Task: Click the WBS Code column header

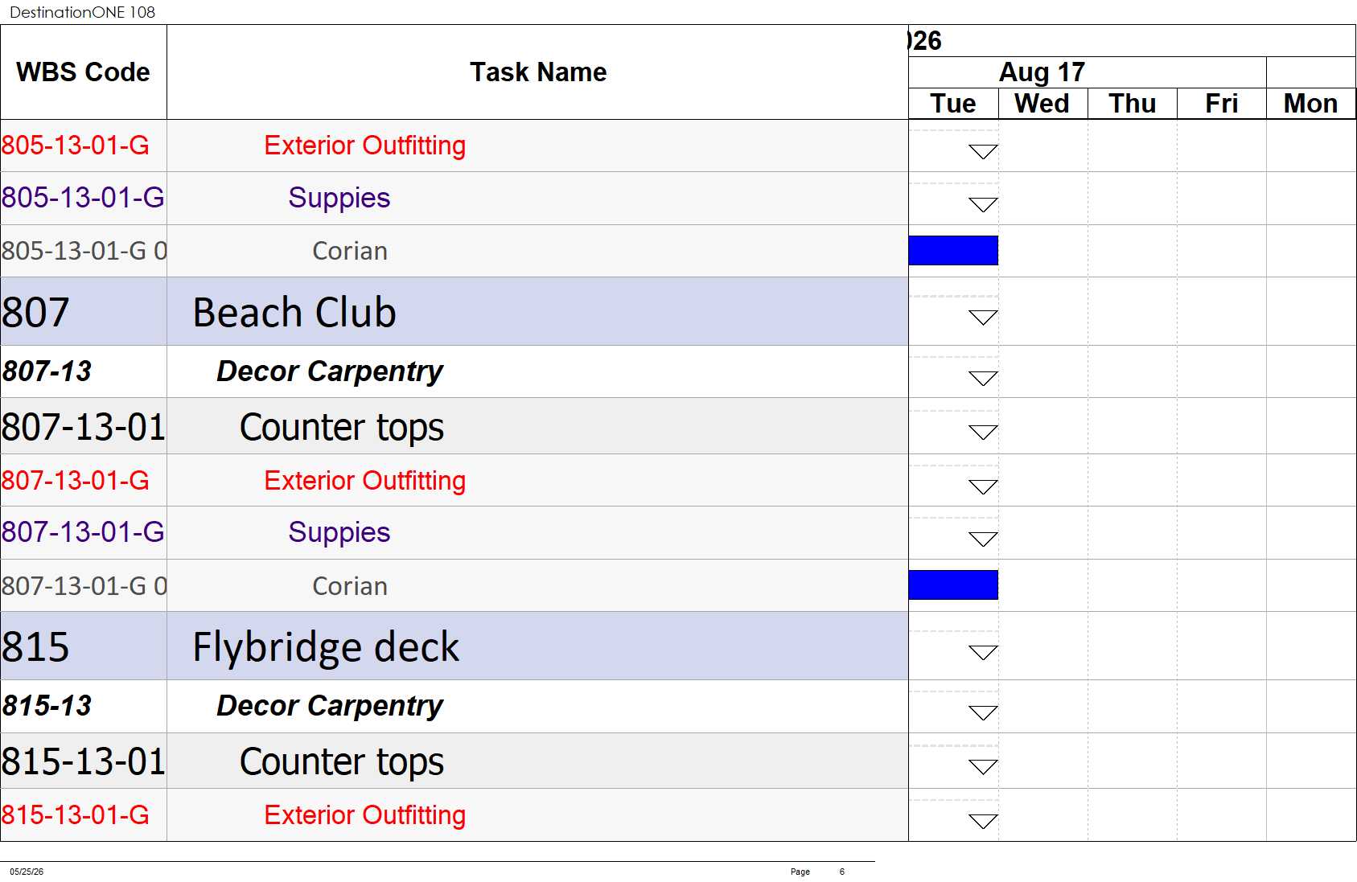Action: click(84, 72)
